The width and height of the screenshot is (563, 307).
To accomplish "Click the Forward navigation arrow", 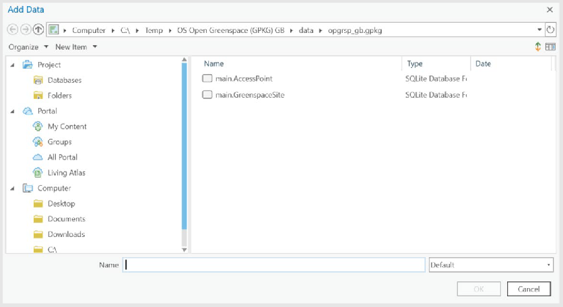I will (26, 30).
